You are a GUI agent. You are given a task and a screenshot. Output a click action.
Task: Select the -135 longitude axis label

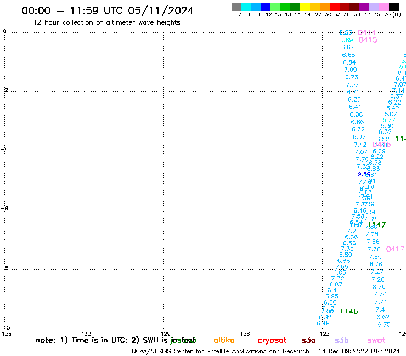click(5, 334)
